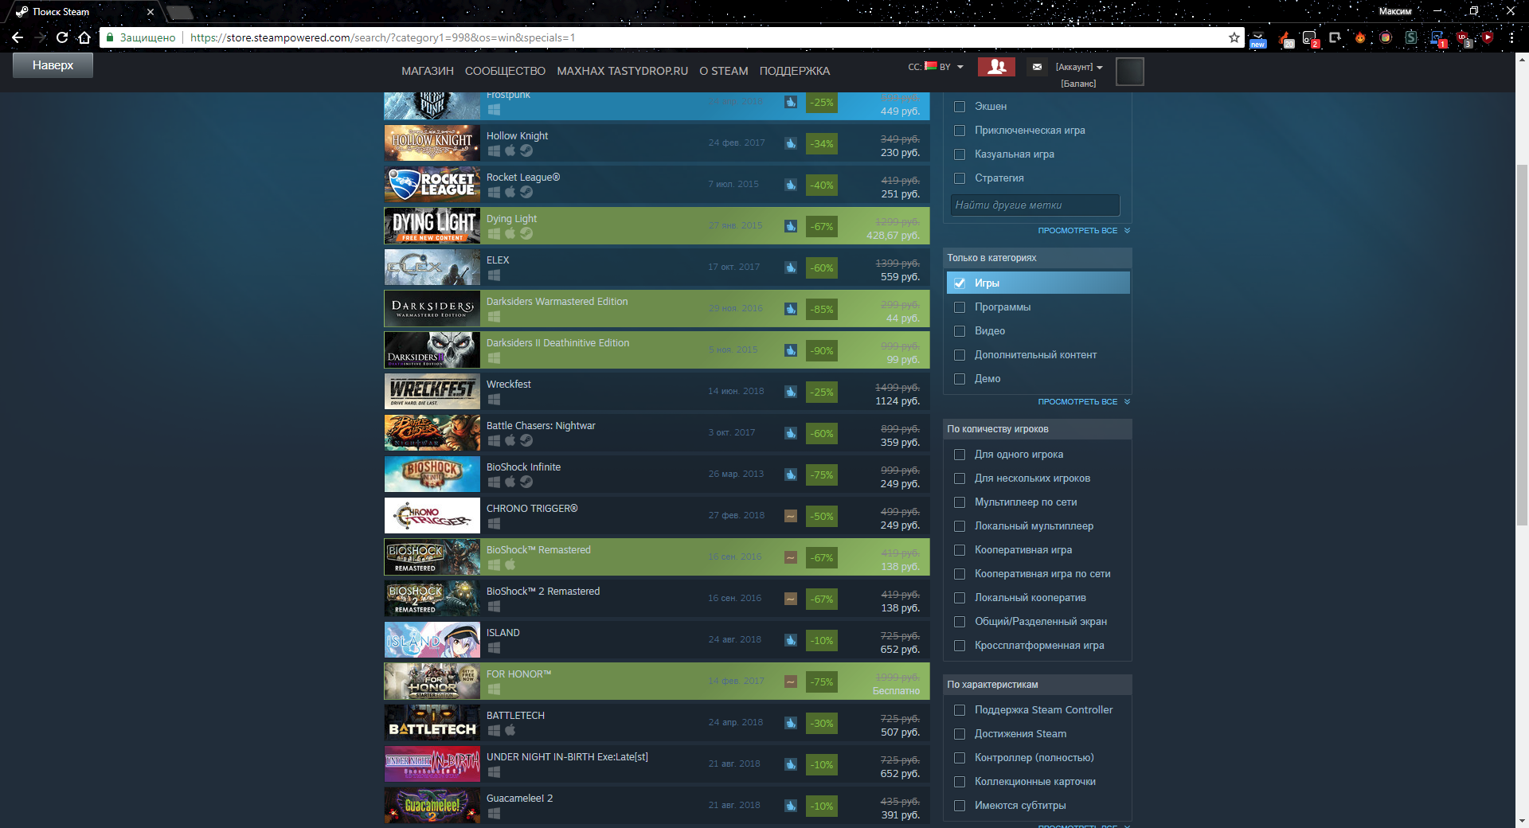
Task: Click the page vertical scrollbar thumb
Action: [x=1522, y=345]
